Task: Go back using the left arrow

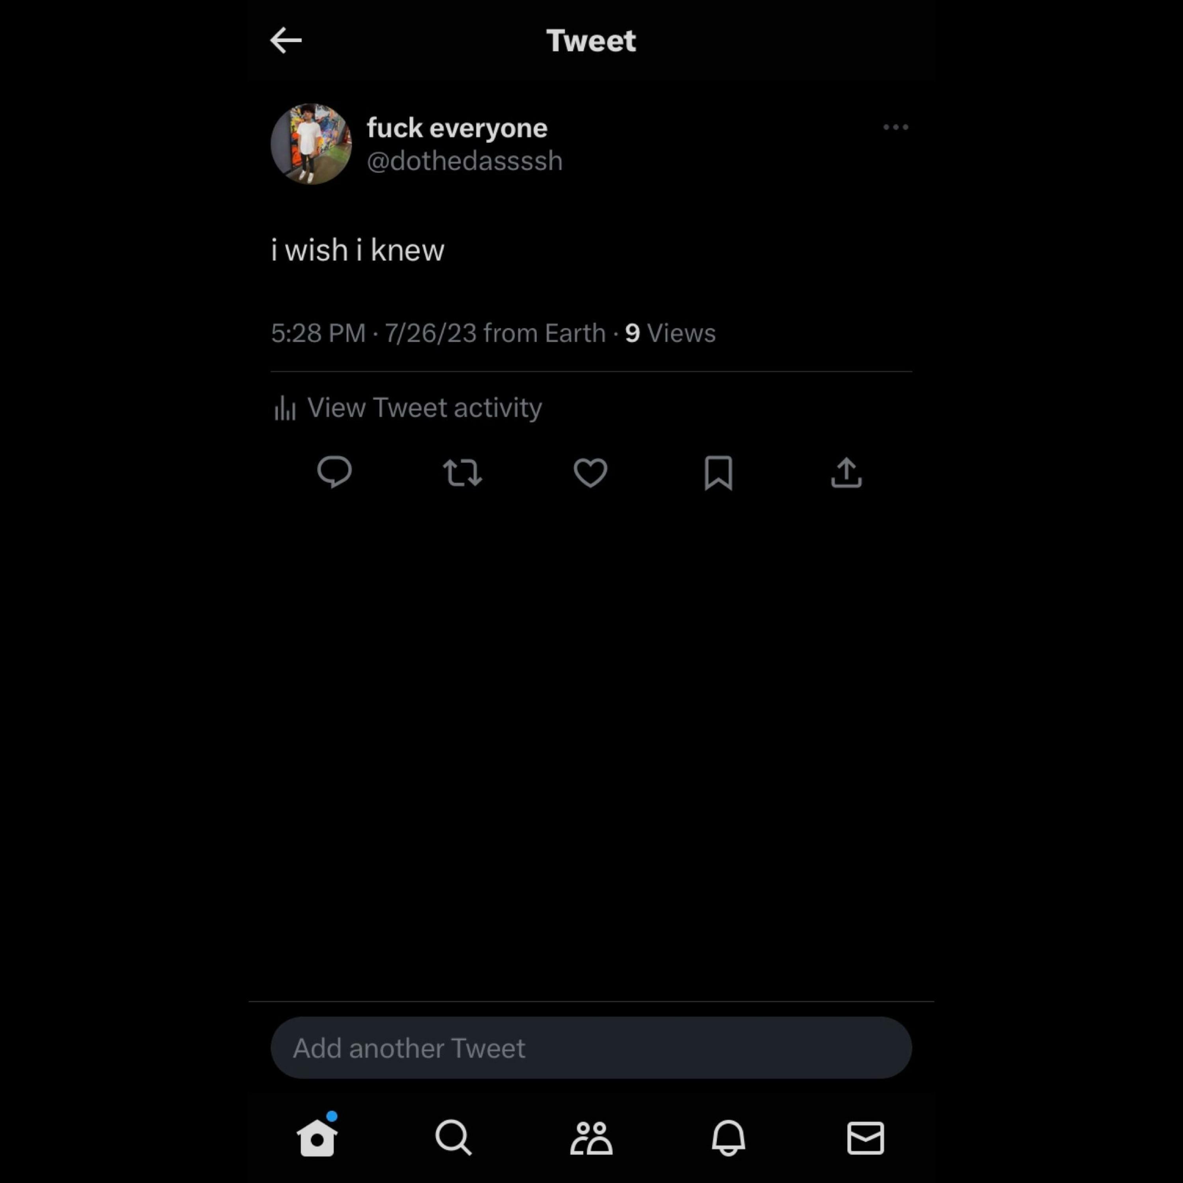Action: click(x=285, y=40)
